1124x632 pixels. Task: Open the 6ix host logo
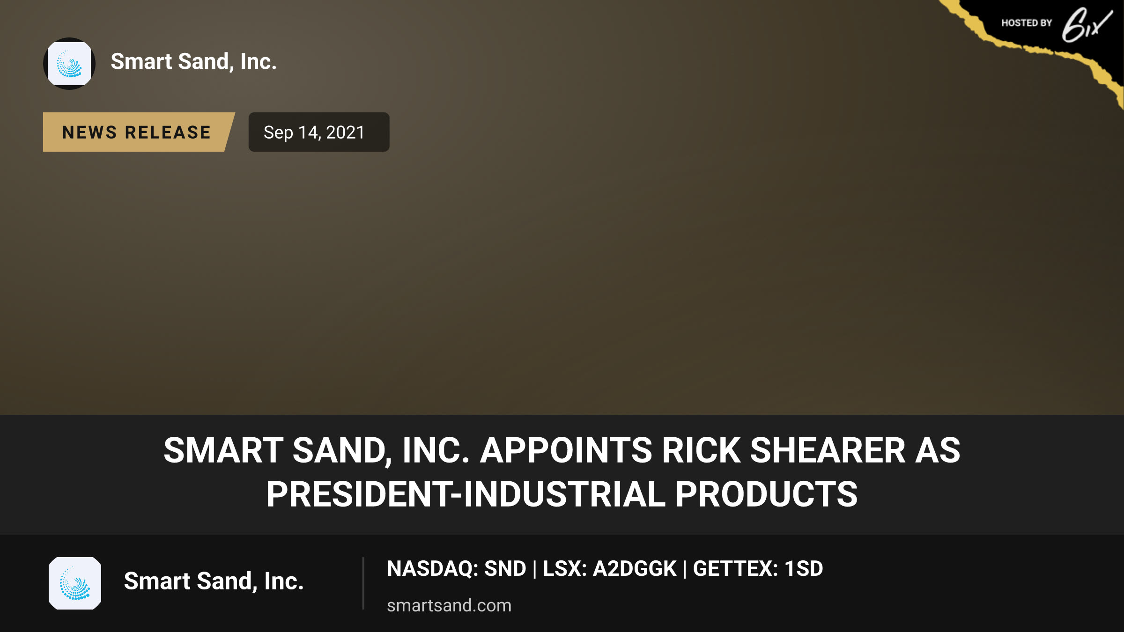coord(1087,24)
